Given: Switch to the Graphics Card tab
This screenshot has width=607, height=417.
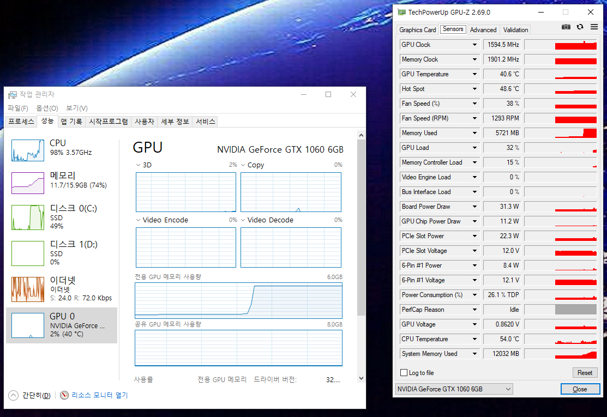Looking at the screenshot, I should click(417, 30).
